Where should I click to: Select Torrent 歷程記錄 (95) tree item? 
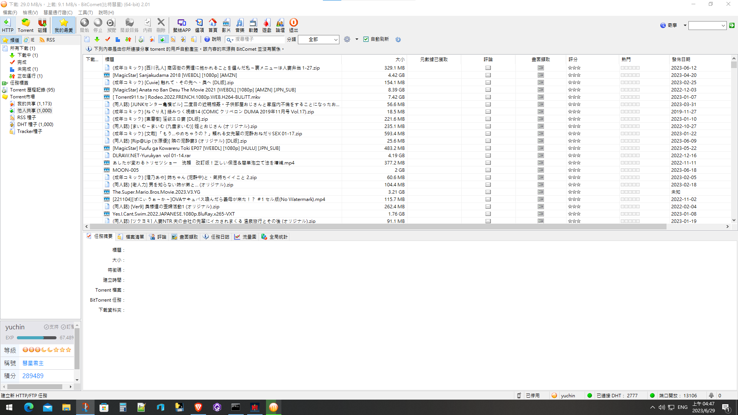pyautogui.click(x=32, y=90)
